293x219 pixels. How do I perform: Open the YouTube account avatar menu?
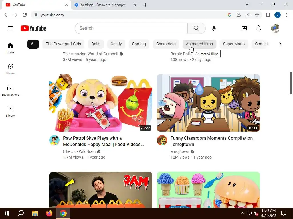[275, 28]
